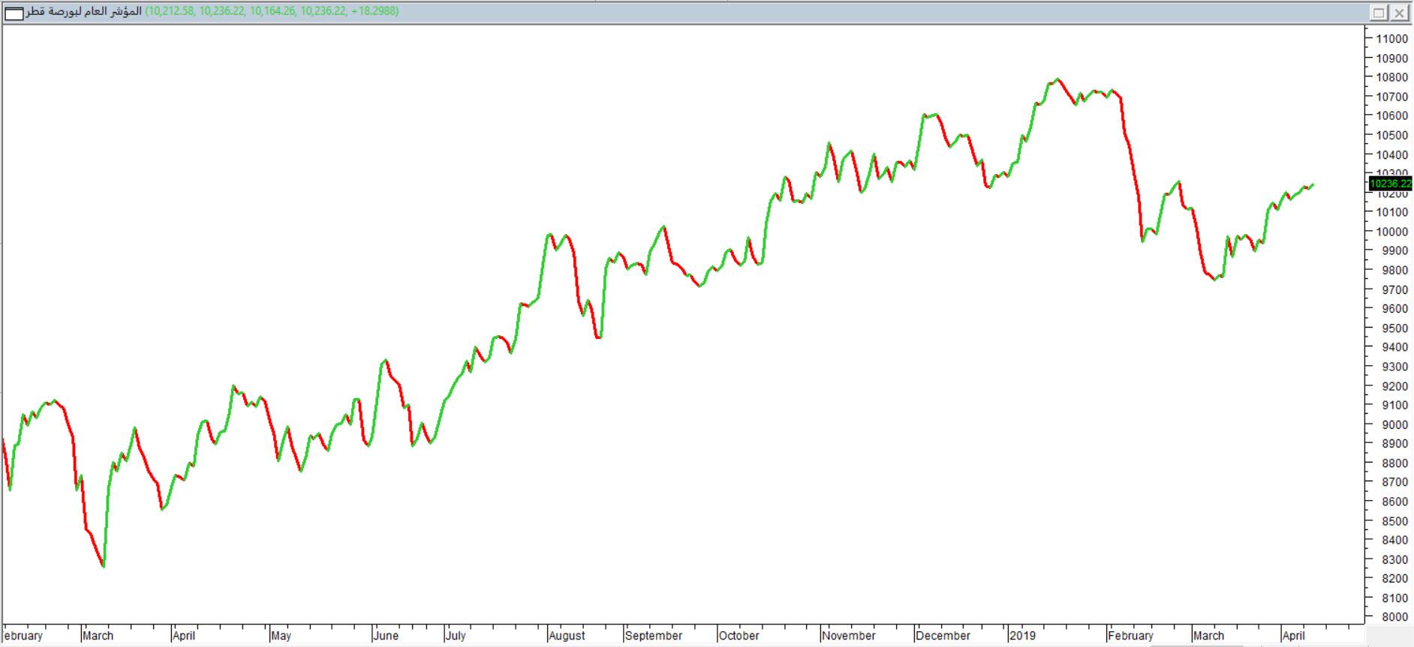Screen dimensions: 1414x647
Task: Click the 11000 price axis label
Action: 1391,39
